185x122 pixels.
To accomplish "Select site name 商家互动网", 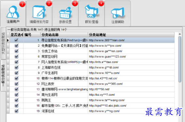I will pos(49,57).
